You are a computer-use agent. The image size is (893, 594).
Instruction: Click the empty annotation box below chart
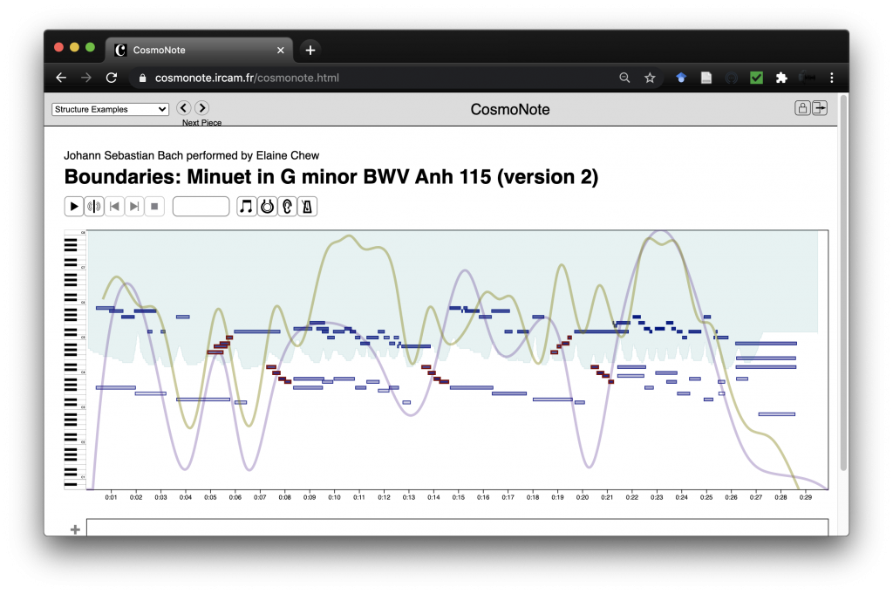click(457, 528)
